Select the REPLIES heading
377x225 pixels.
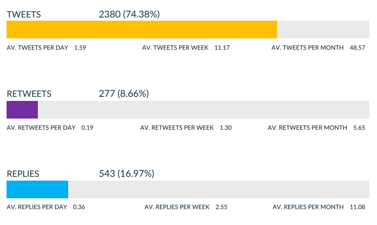point(23,174)
